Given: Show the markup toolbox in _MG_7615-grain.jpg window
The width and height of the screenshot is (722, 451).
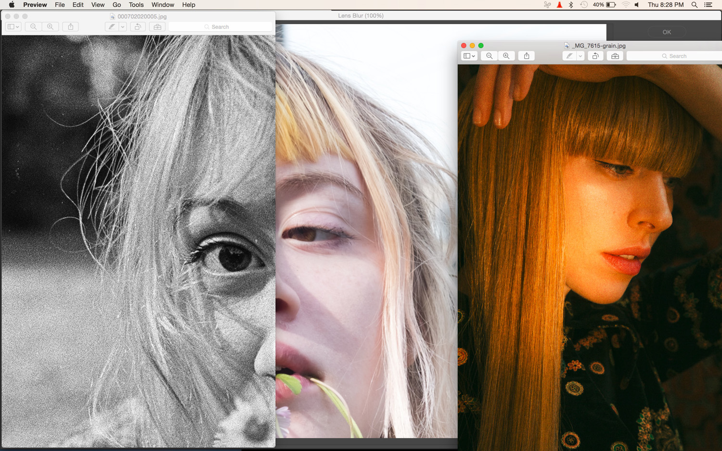Looking at the screenshot, I should click(615, 56).
